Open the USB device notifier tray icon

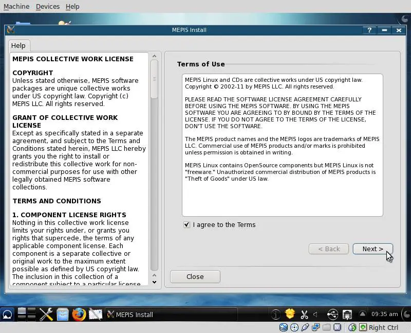332,314
